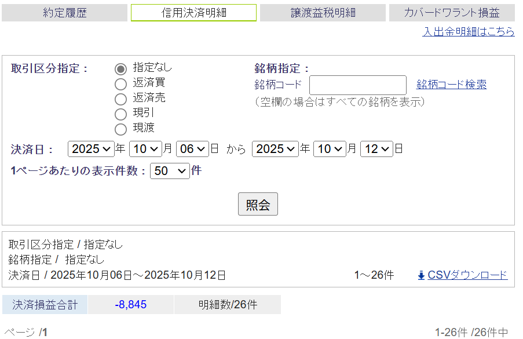This screenshot has height=339, width=523.
Task: Select the 指定なし radio button
Action: coord(120,69)
